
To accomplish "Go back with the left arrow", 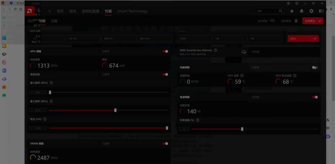I will (39, 11).
